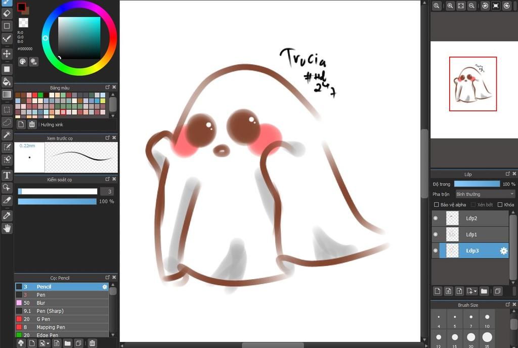Select the Magic Wand tool

click(x=7, y=135)
